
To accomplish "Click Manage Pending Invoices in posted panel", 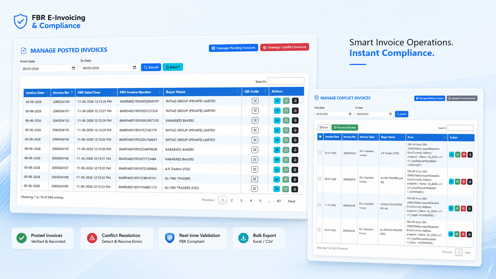I will click(x=233, y=48).
